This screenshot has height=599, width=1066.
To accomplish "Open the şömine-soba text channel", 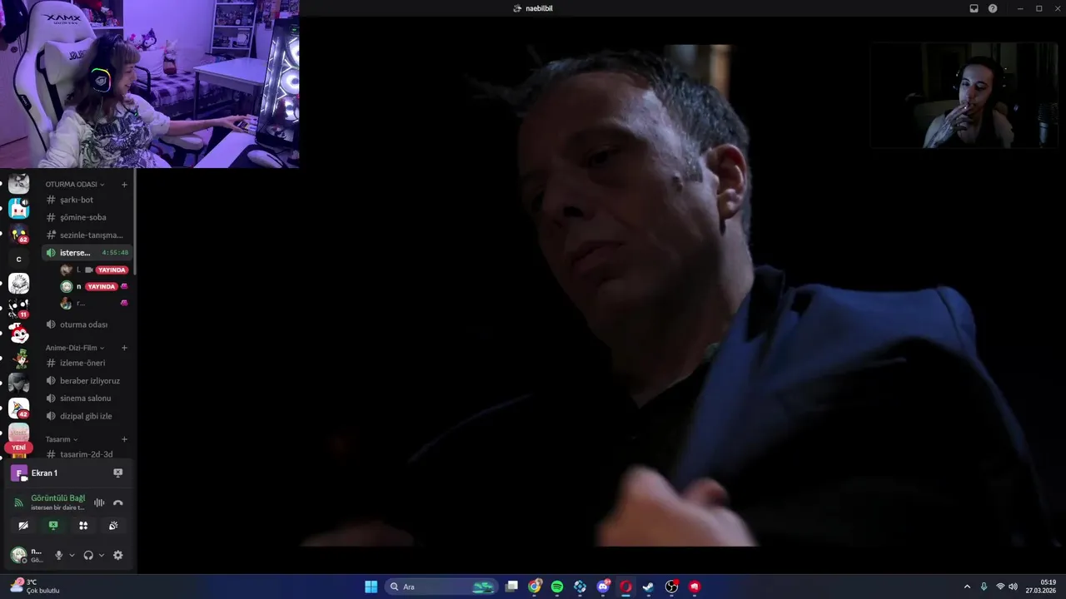I will coord(87,217).
